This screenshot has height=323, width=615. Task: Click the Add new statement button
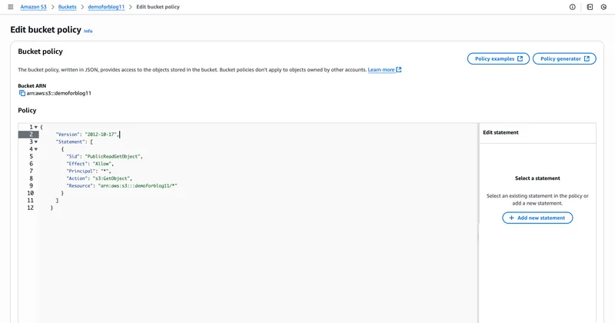pos(537,218)
